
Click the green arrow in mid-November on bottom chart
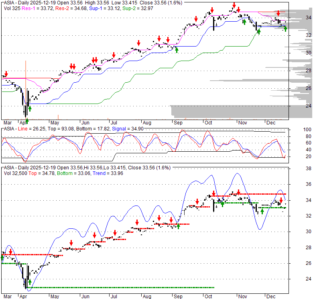coord(262,211)
